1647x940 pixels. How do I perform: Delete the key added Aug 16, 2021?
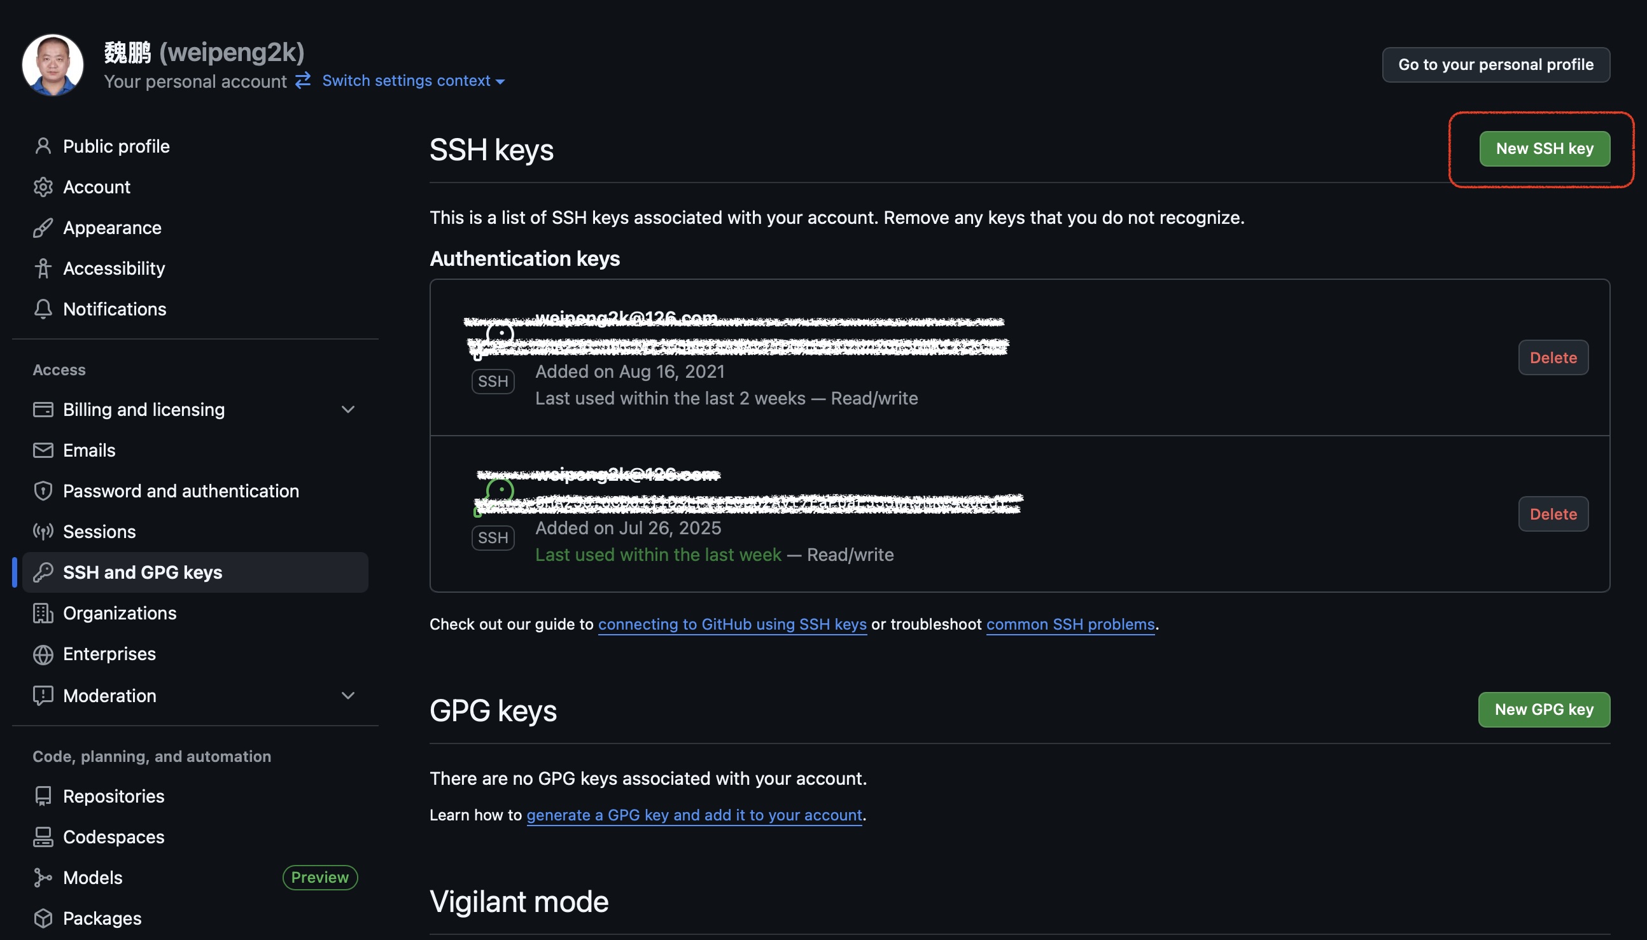(x=1553, y=357)
